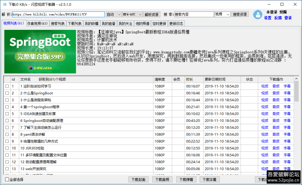Screen dimensions: 302x185
Task: Open the 我的关注 tab
Action: coord(125,23)
